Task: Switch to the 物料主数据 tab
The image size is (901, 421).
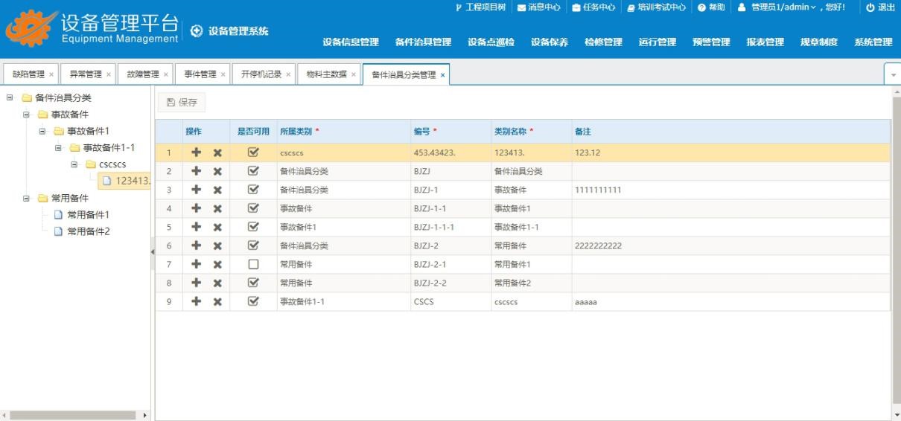Action: [x=326, y=74]
